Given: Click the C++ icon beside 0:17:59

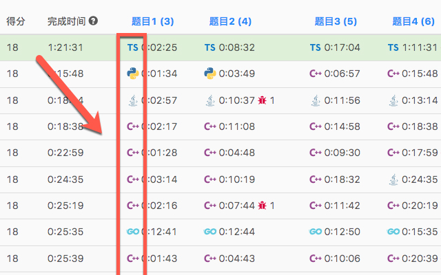Looking at the screenshot, I should tap(393, 153).
